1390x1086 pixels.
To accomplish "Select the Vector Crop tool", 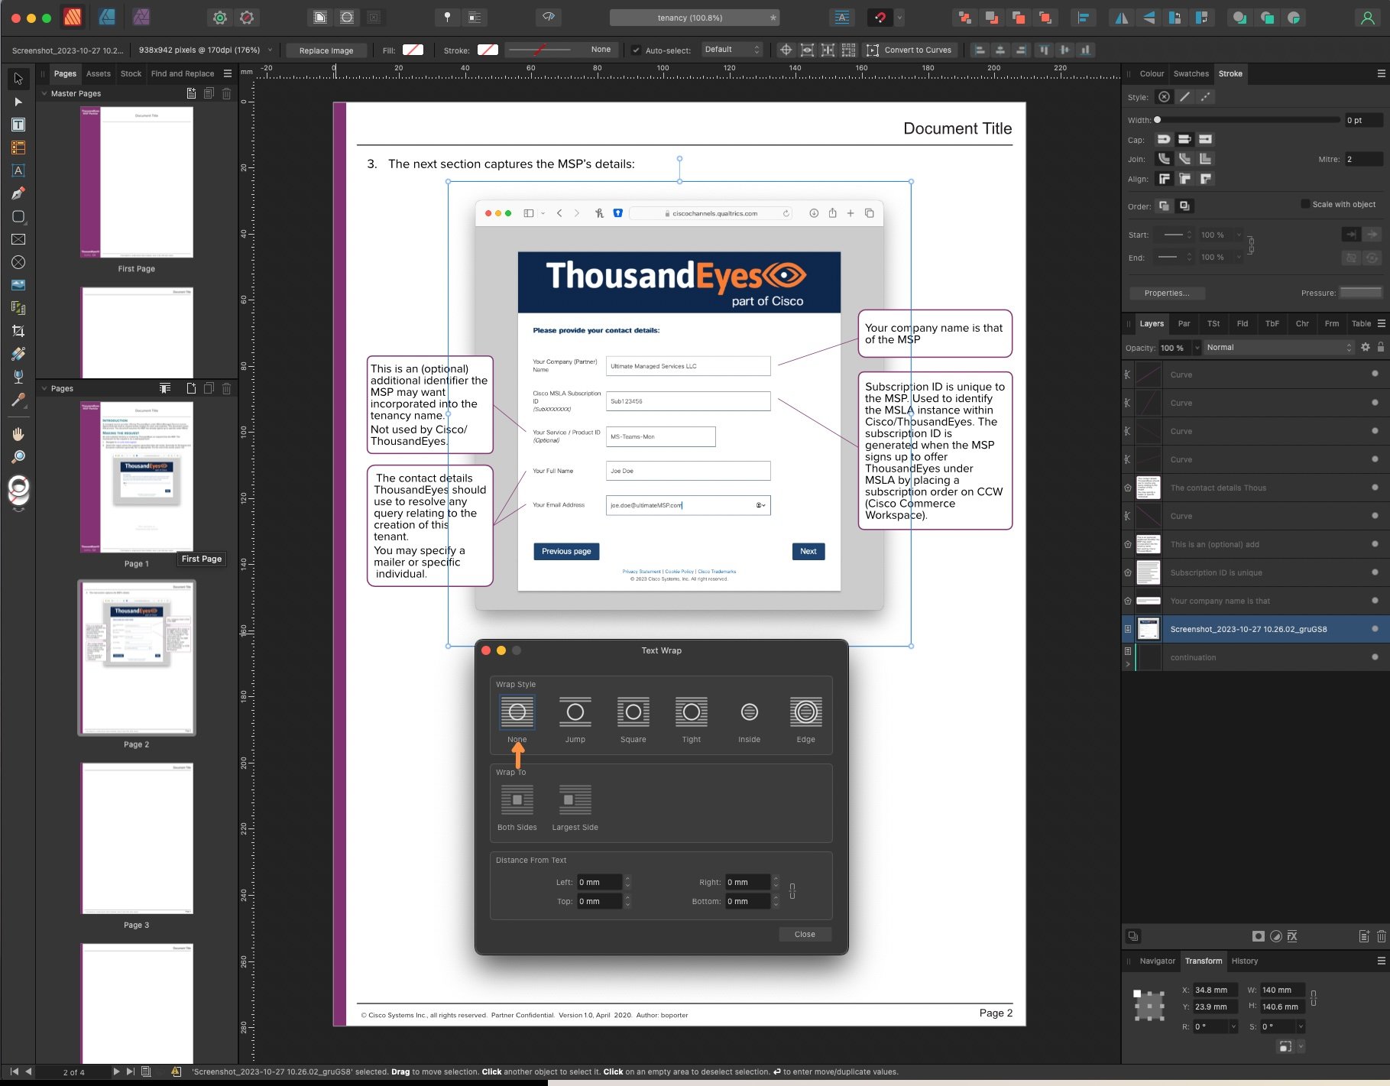I will pos(18,331).
